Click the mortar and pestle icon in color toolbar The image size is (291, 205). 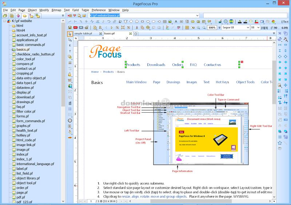[x=220, y=21]
